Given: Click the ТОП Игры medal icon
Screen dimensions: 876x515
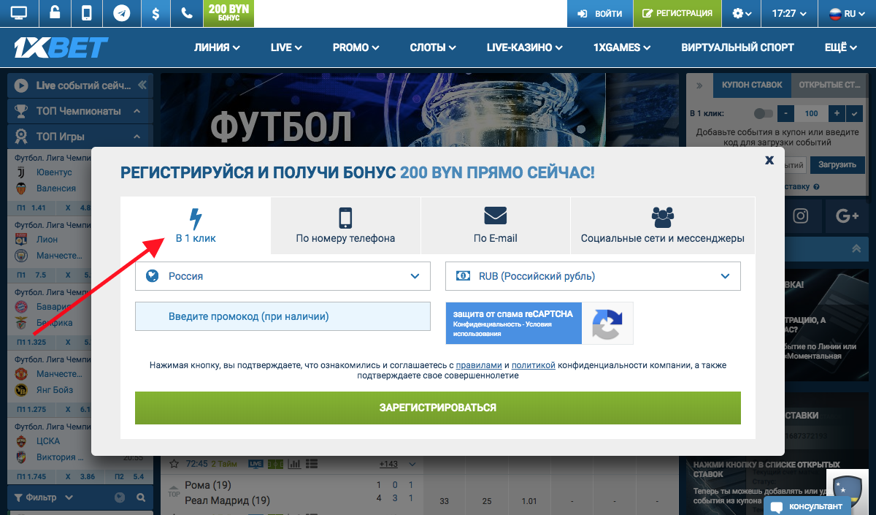Looking at the screenshot, I should [21, 137].
